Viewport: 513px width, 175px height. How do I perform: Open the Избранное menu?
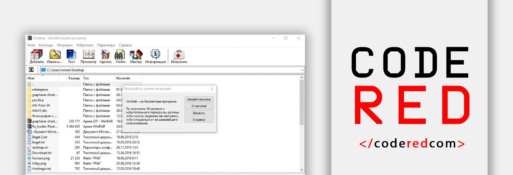tap(85, 45)
